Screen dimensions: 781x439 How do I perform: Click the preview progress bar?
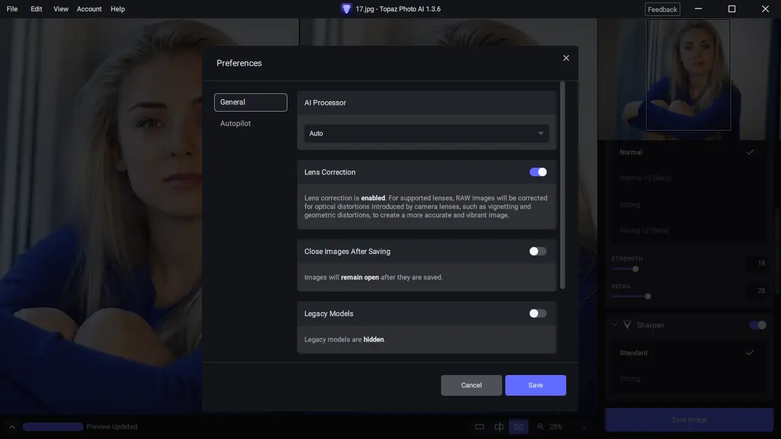click(x=53, y=427)
